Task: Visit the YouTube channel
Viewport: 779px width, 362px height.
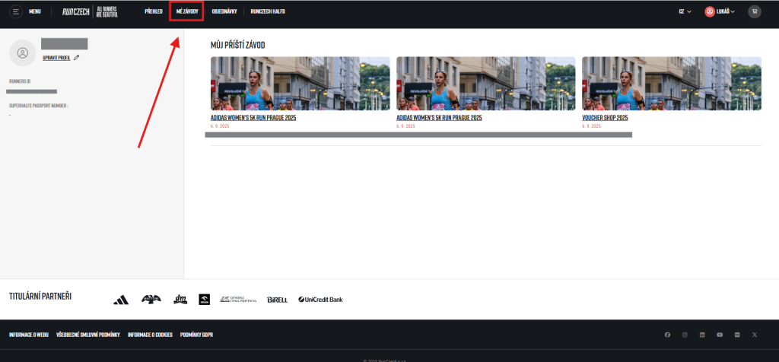Action: pos(720,335)
